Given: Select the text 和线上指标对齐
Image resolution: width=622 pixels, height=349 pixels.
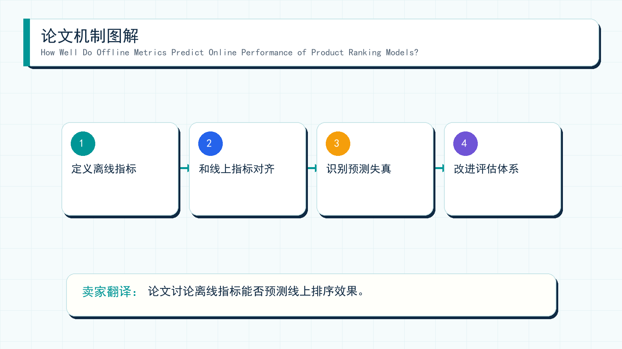Looking at the screenshot, I should click(237, 169).
